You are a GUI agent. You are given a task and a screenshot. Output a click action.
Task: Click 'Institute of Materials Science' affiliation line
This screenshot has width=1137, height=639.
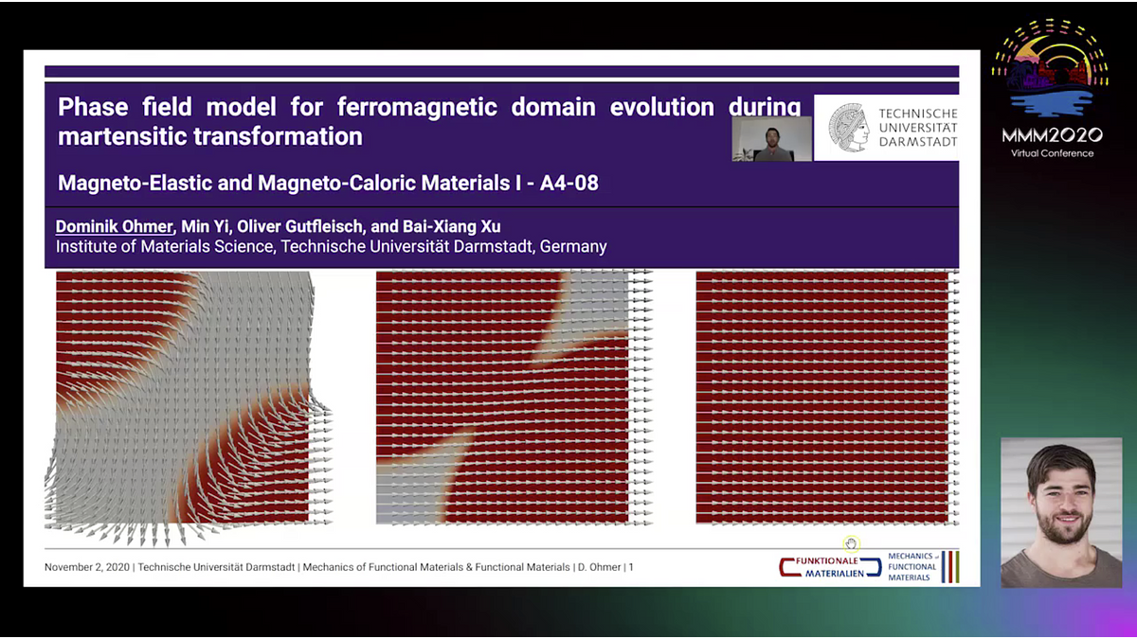pyautogui.click(x=331, y=246)
